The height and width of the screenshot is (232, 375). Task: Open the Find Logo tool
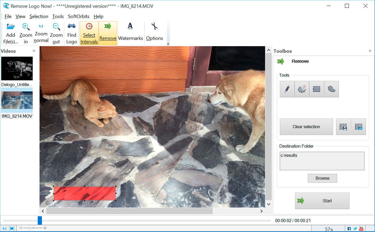coord(71,32)
